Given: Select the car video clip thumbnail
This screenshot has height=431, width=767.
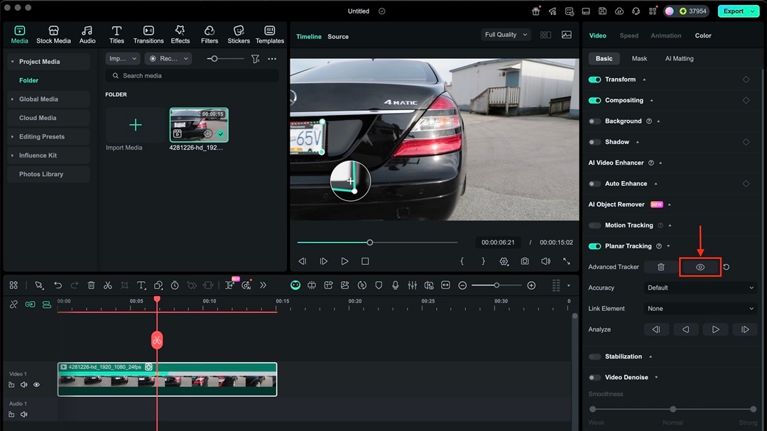Looking at the screenshot, I should (199, 126).
